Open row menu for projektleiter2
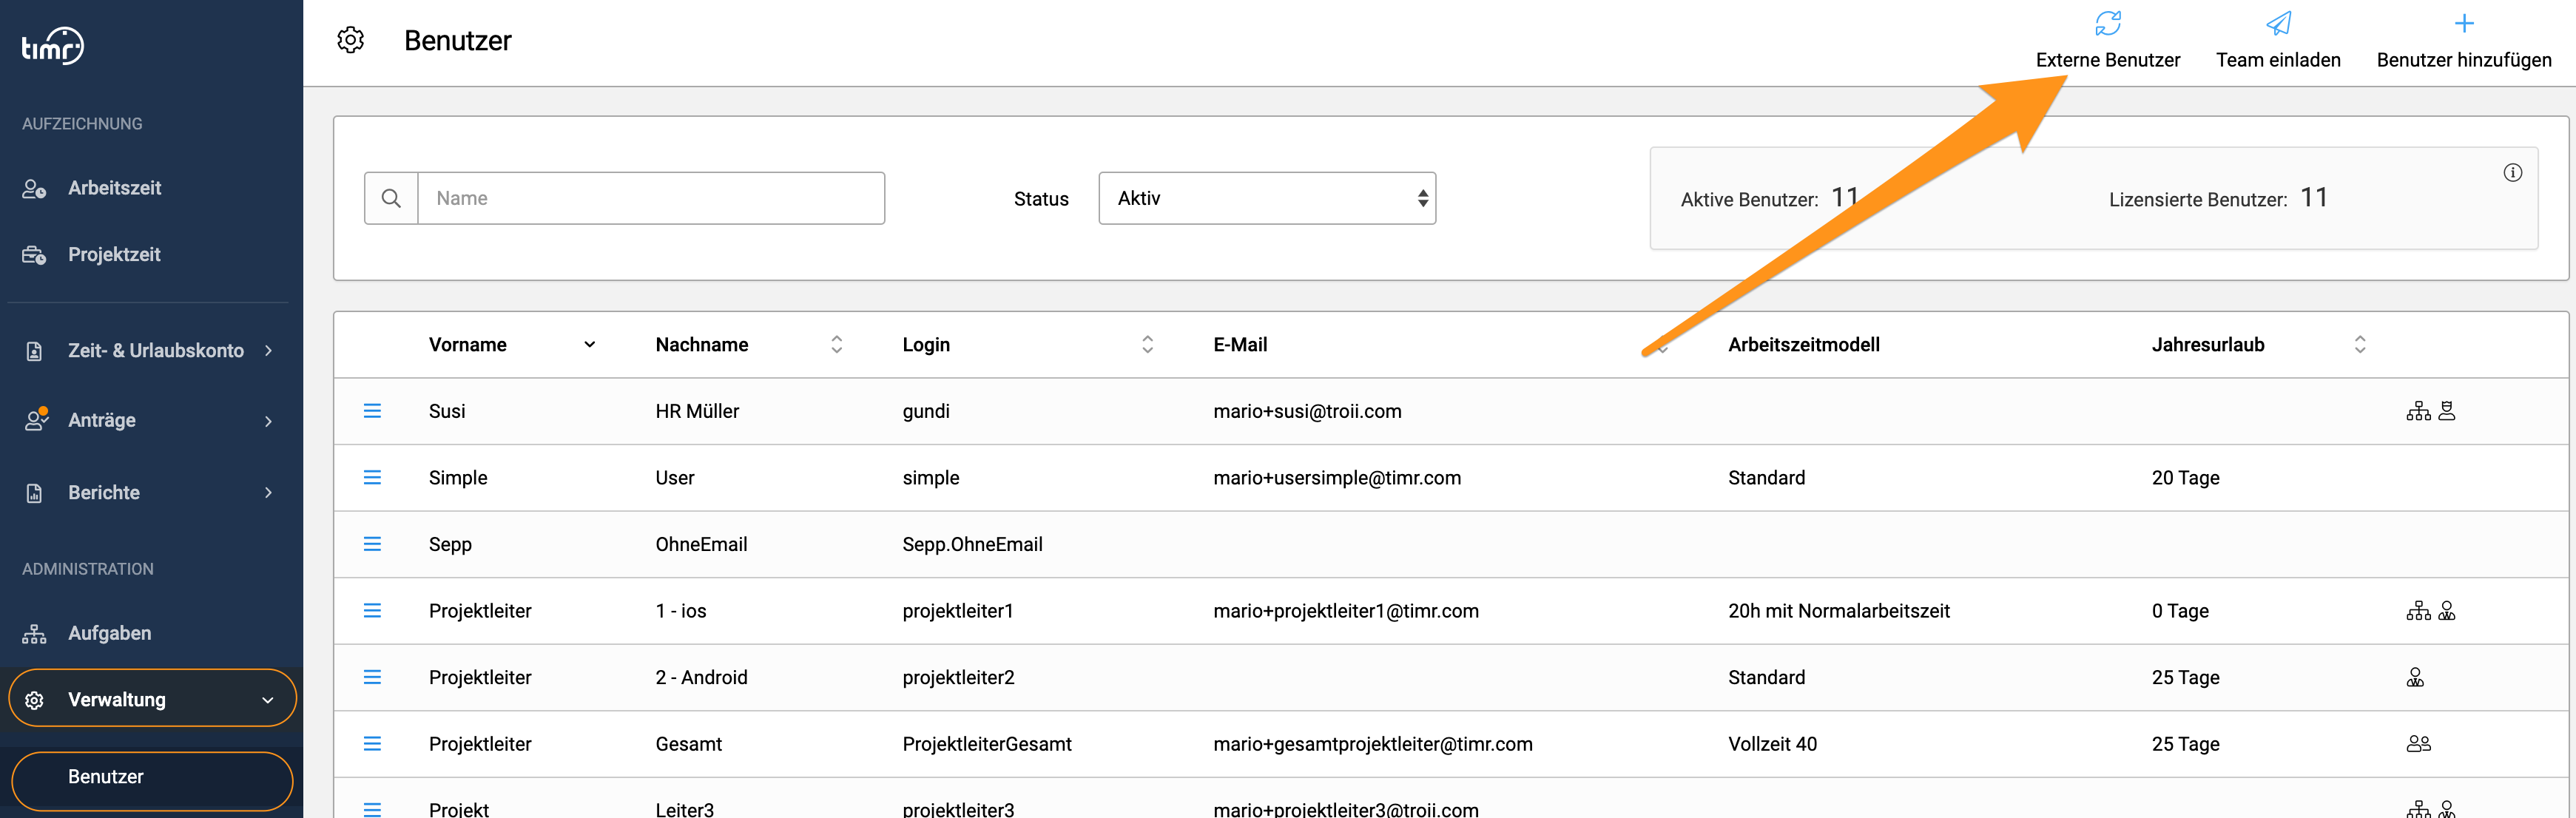Screen dimensions: 2576x818 (372, 677)
